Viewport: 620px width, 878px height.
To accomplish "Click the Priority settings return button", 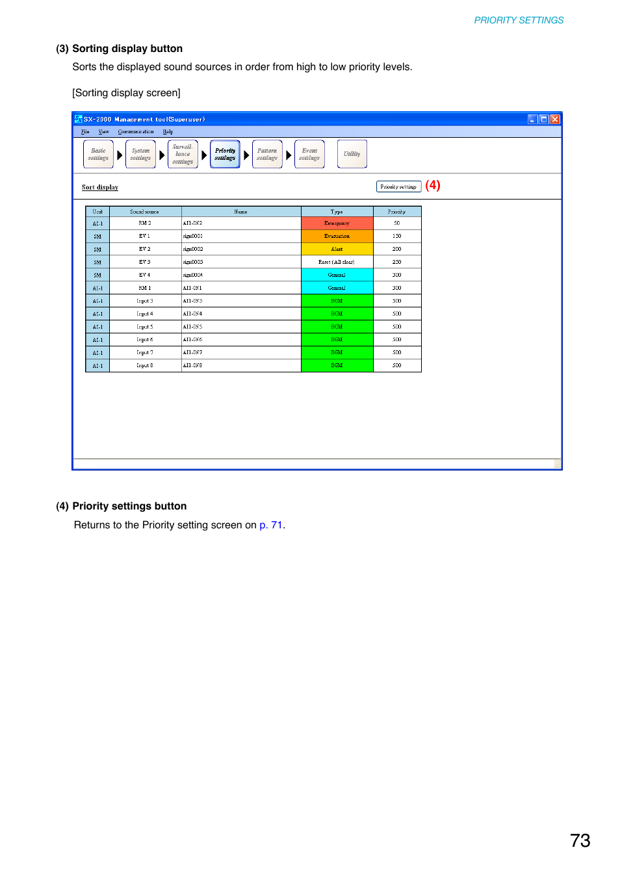I will click(x=398, y=187).
